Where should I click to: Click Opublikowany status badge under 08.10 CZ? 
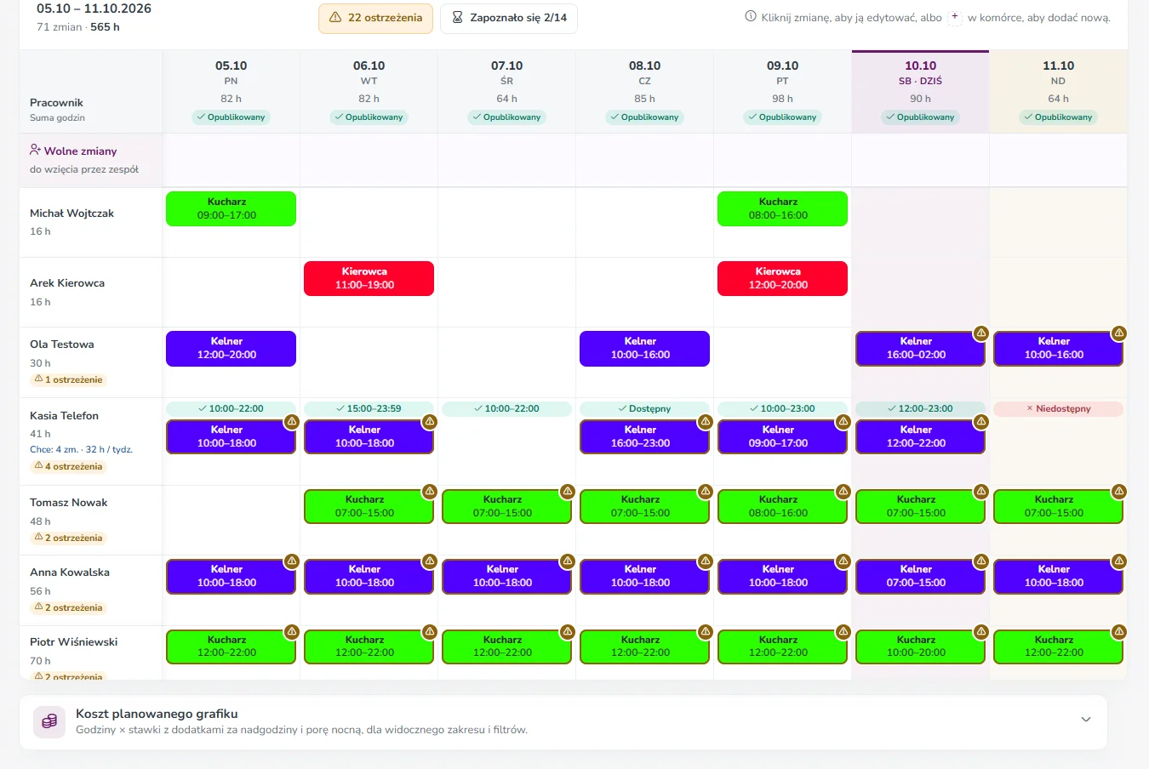[x=644, y=117]
